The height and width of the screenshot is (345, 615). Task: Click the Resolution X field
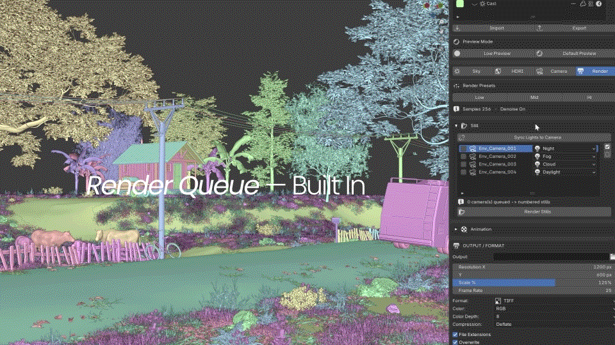click(534, 267)
